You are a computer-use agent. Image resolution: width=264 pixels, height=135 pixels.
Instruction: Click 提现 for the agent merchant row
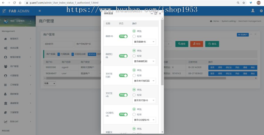pos(220,67)
